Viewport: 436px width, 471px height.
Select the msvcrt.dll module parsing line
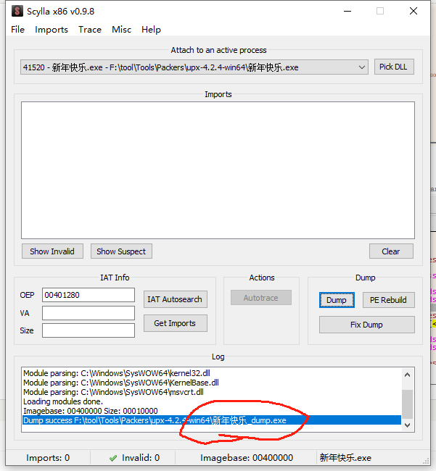[113, 392]
